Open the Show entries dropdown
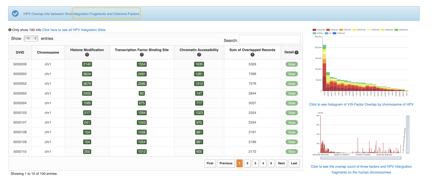 (x=31, y=39)
